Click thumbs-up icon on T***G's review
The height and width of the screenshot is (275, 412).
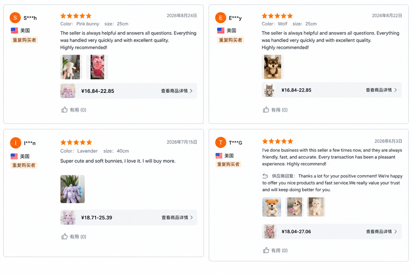coord(266,250)
